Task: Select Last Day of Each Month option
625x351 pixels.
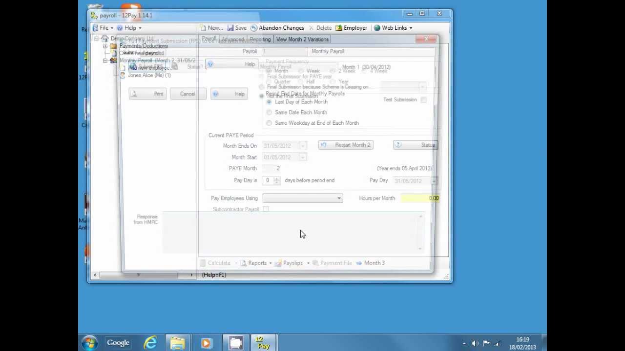Action: coord(269,102)
